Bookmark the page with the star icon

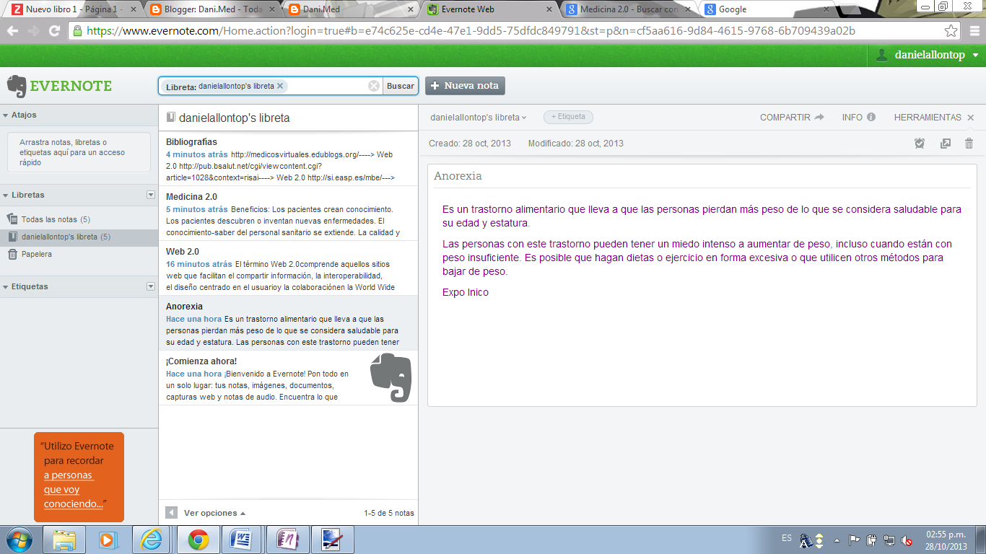pyautogui.click(x=951, y=31)
